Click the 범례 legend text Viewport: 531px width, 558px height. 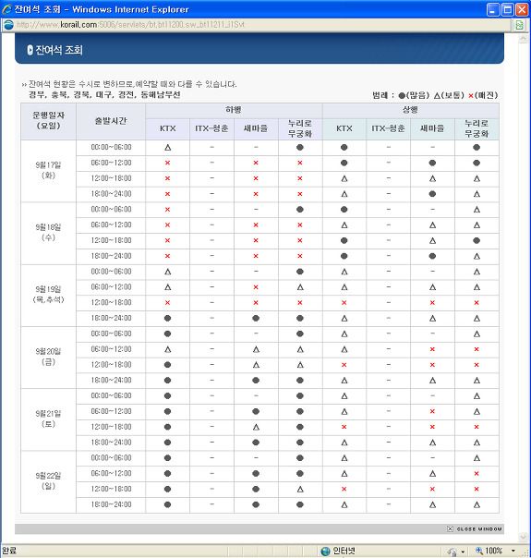pos(435,95)
